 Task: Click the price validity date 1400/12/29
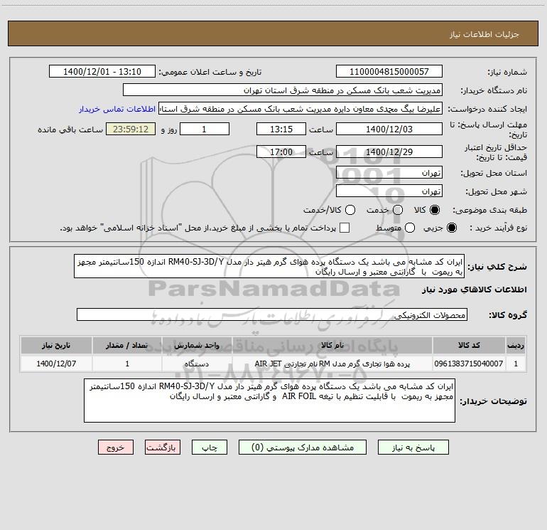pyautogui.click(x=389, y=152)
